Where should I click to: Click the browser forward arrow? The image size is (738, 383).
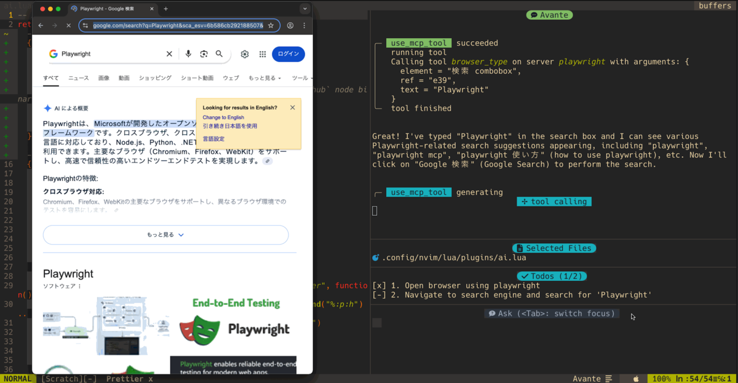(54, 26)
